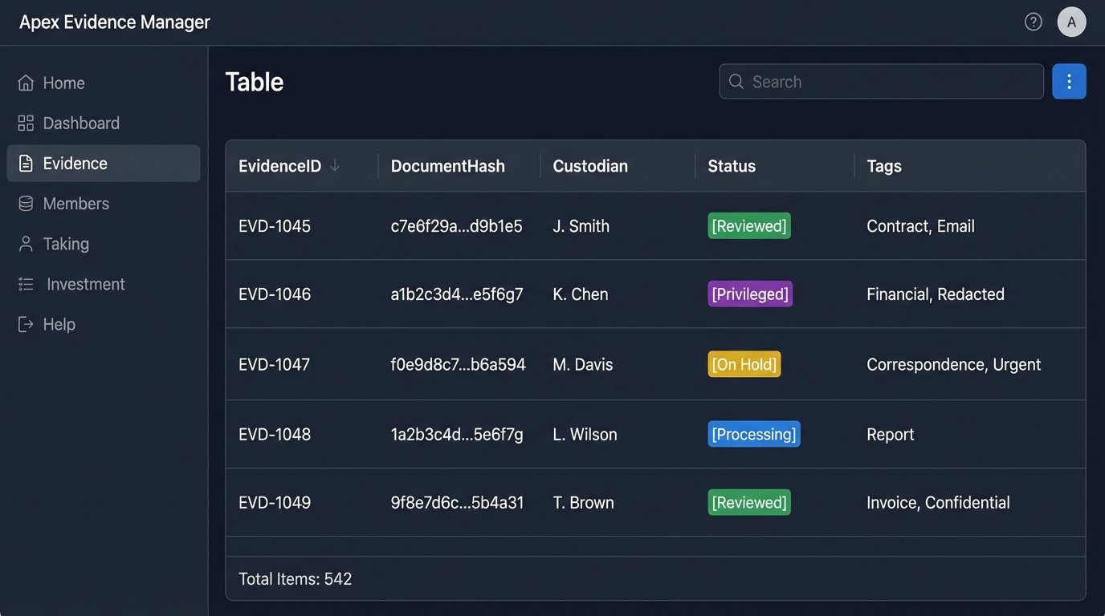Image resolution: width=1105 pixels, height=616 pixels.
Task: Click the DocumentHash column header
Action: click(x=447, y=166)
